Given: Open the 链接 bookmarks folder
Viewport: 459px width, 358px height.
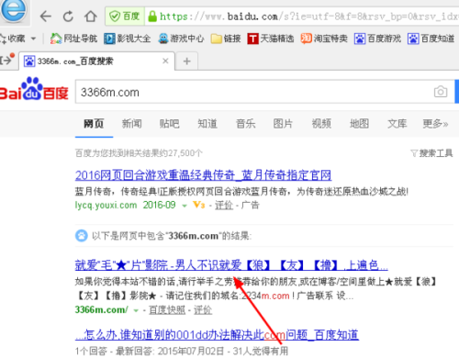Looking at the screenshot, I should pyautogui.click(x=226, y=39).
